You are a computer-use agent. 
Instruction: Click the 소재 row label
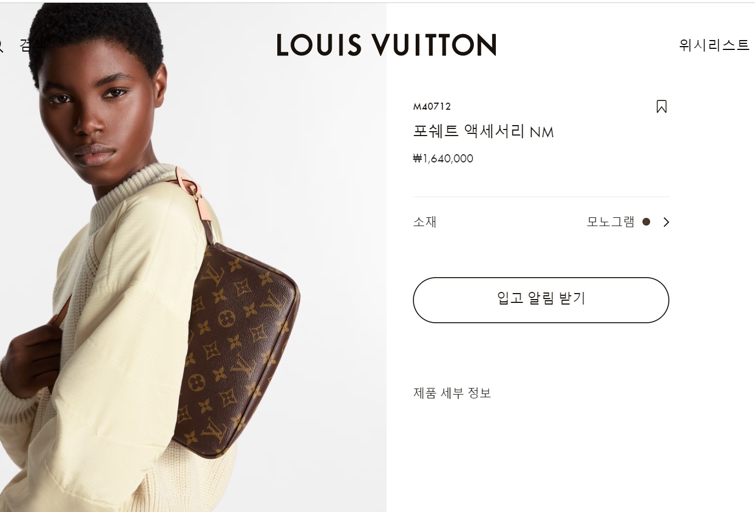pos(424,222)
